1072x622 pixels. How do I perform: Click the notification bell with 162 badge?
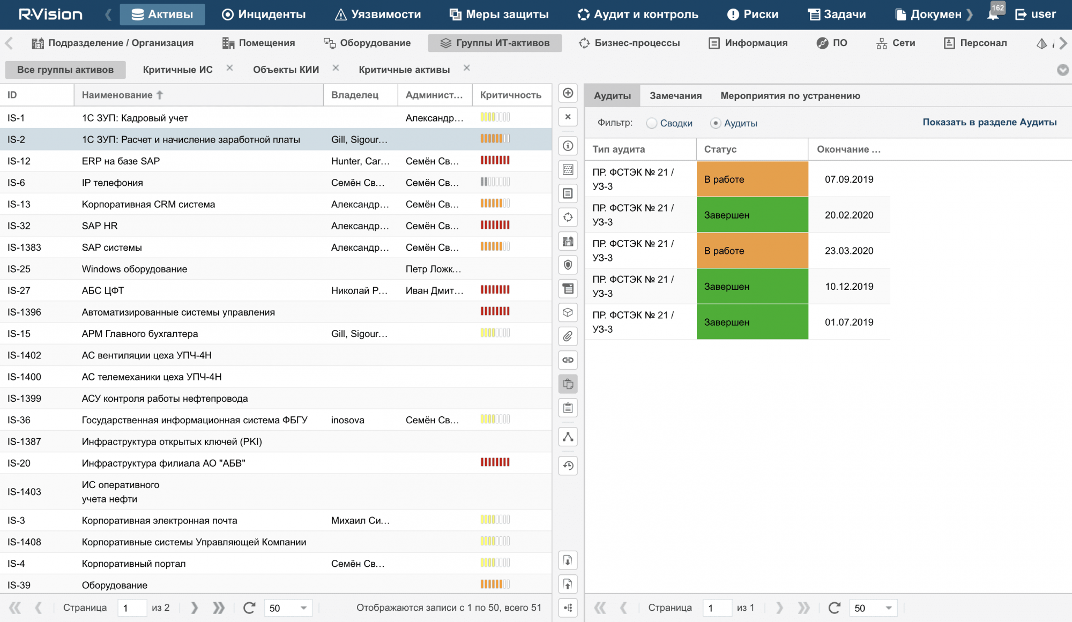pyautogui.click(x=993, y=14)
